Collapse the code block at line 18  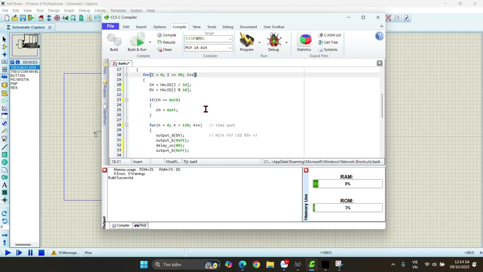126,75
